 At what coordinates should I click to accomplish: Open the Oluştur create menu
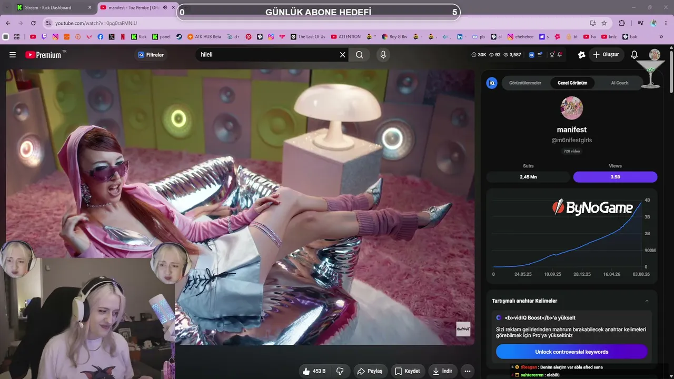pos(606,55)
